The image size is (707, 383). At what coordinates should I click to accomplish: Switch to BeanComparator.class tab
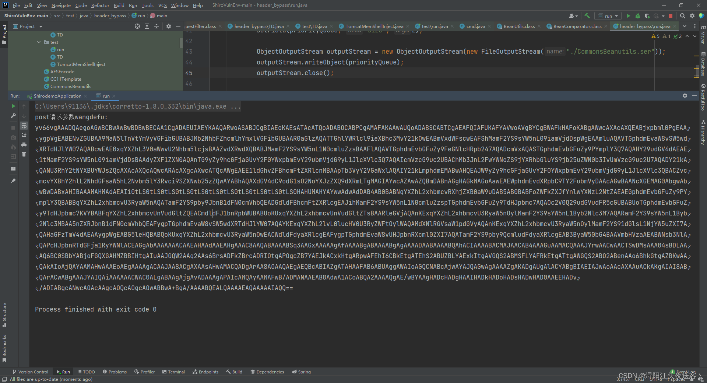[x=577, y=27]
